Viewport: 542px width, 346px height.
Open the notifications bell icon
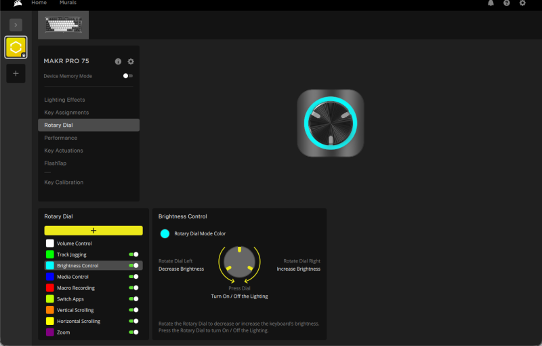(x=491, y=3)
